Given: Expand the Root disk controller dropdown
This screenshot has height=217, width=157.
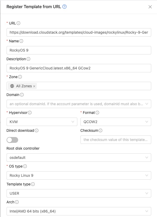Looking at the screenshot, I should [x=79, y=158].
